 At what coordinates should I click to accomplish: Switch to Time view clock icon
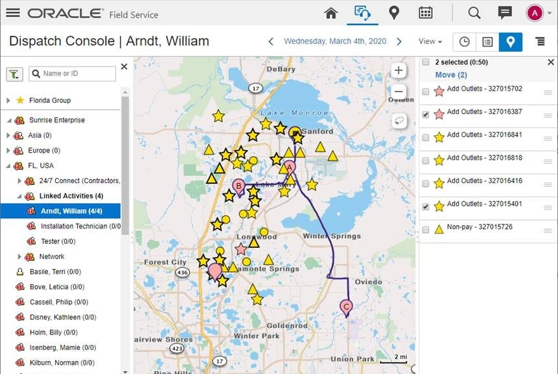(464, 42)
